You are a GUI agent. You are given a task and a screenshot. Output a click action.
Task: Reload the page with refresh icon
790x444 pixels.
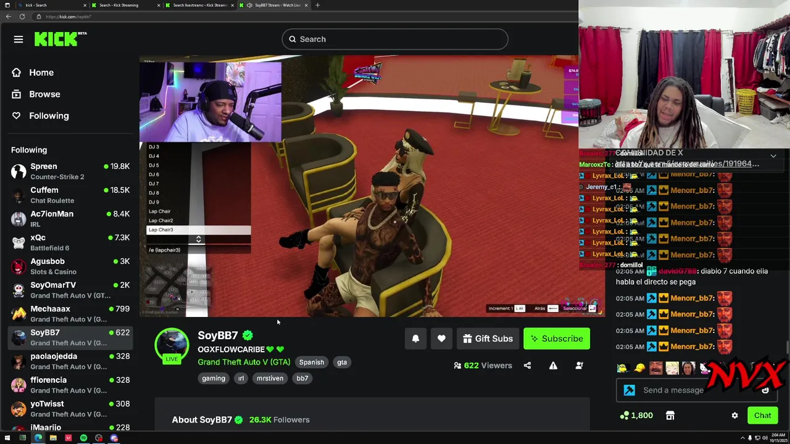pyautogui.click(x=22, y=17)
